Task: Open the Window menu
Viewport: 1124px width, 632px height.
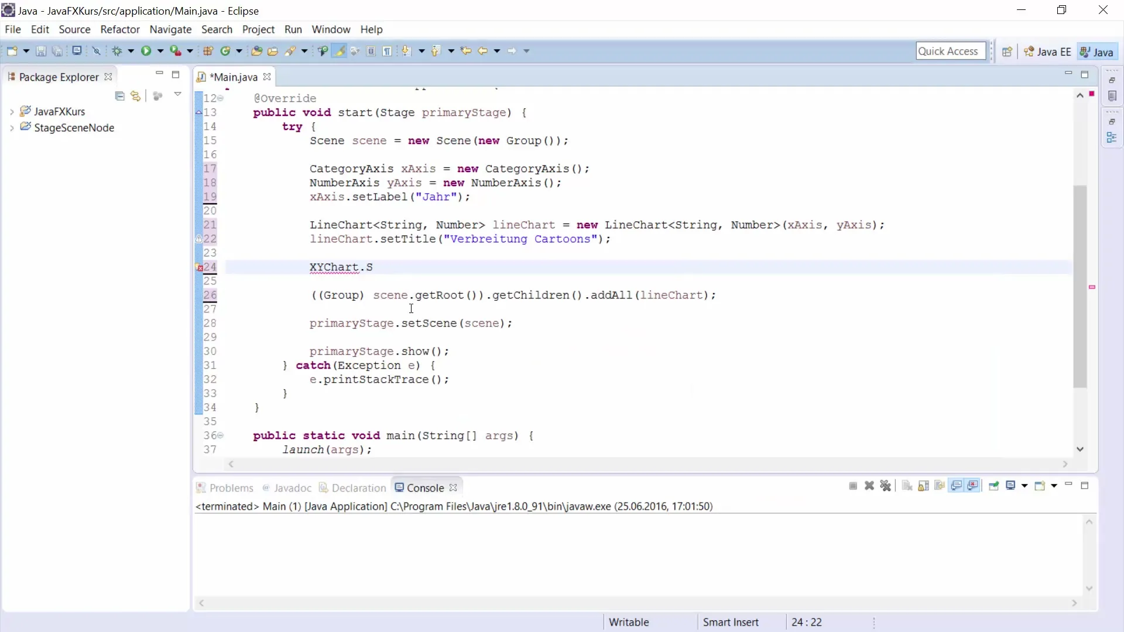Action: tap(331, 29)
